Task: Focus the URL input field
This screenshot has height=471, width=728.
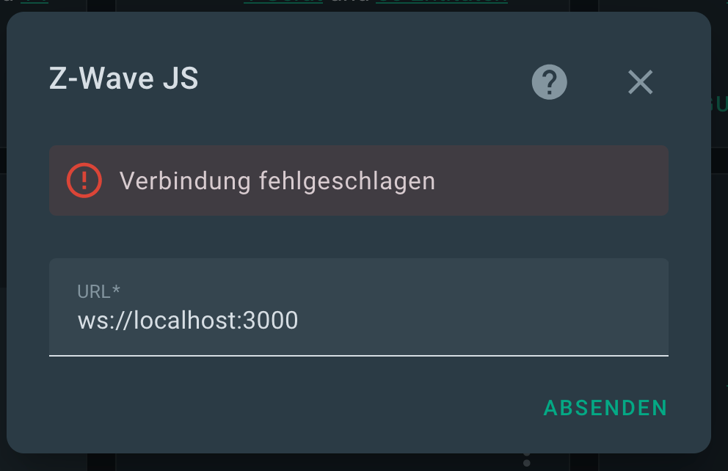Action: click(x=358, y=307)
